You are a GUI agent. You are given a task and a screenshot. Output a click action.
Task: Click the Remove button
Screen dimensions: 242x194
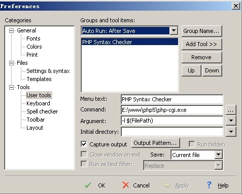coord(201,57)
